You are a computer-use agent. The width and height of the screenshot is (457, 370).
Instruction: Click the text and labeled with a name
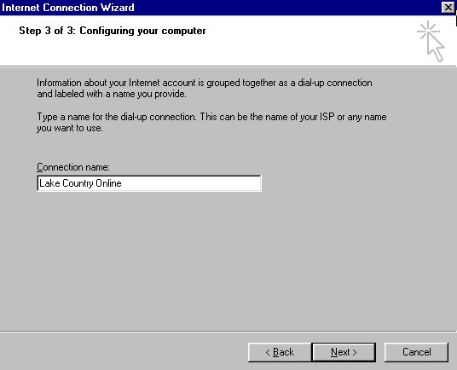[x=86, y=94]
